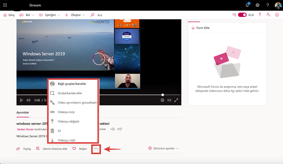Open the settings gear in header
The image size is (283, 164).
pos(257,5)
